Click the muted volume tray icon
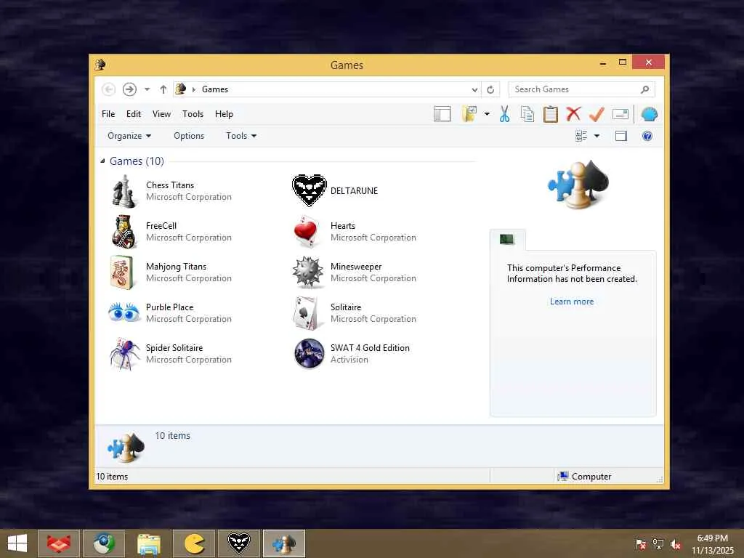 point(676,545)
